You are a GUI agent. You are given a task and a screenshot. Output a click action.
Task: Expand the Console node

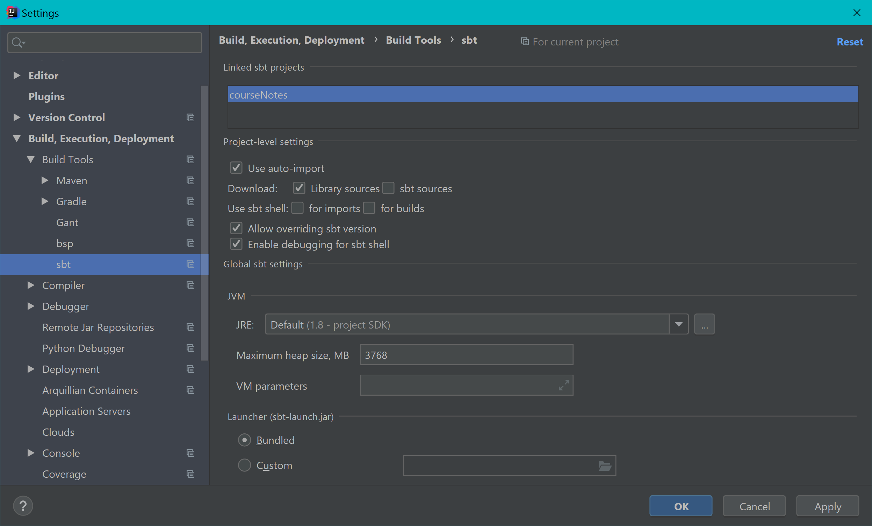tap(31, 453)
